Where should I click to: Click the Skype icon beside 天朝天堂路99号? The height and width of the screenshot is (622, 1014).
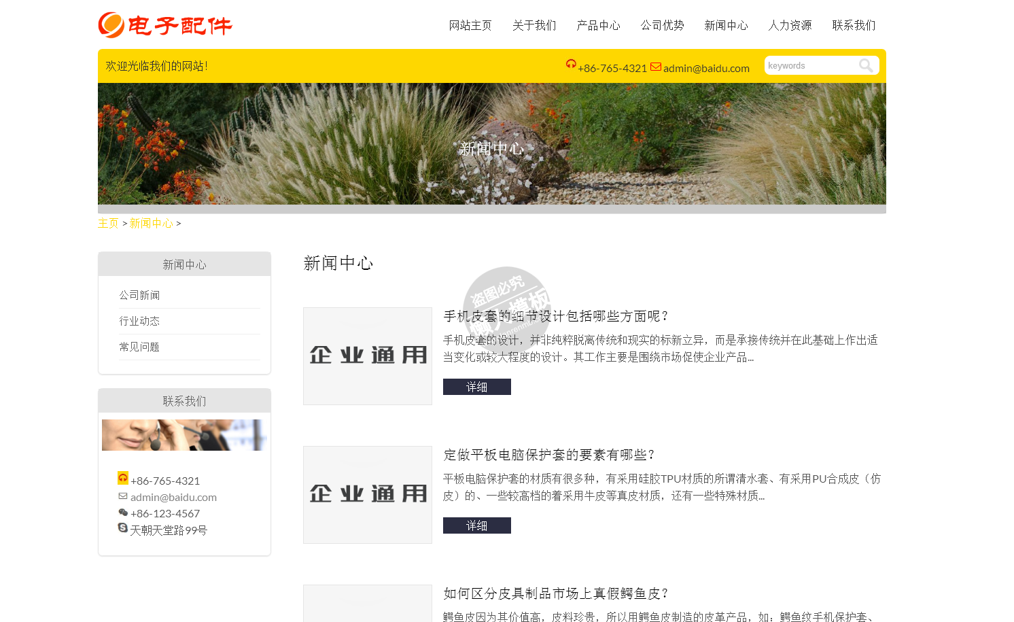tap(123, 528)
